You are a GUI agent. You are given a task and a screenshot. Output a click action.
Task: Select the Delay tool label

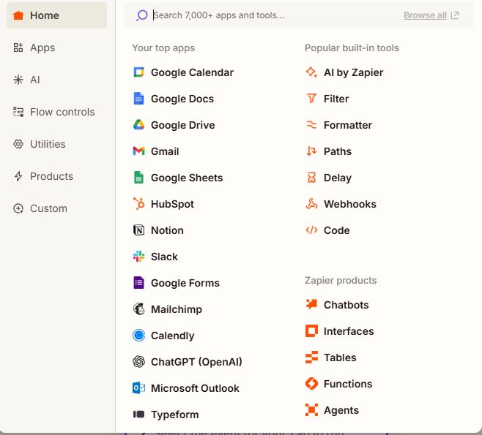338,178
